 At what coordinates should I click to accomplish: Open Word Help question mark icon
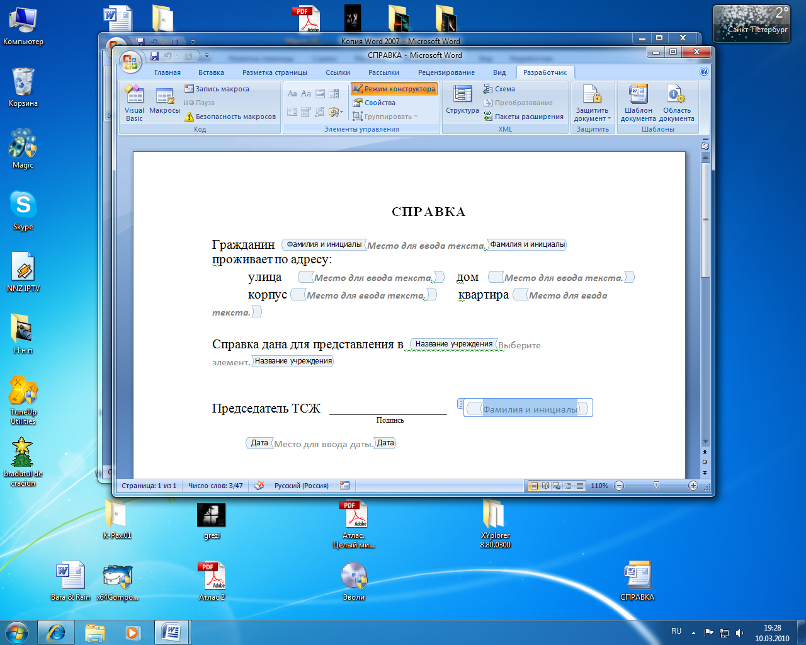(704, 72)
